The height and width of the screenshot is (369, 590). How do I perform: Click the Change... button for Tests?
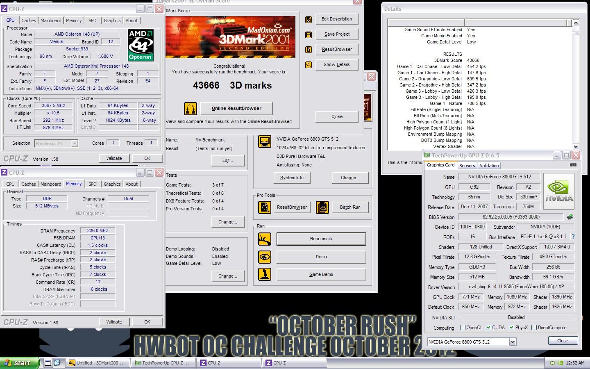pos(228,222)
